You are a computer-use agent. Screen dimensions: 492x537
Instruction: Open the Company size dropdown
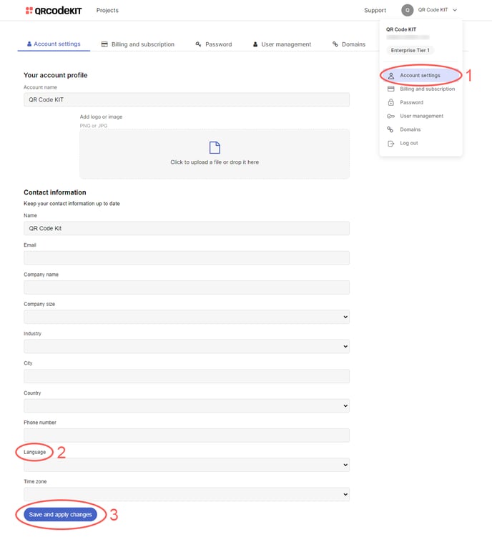187,317
